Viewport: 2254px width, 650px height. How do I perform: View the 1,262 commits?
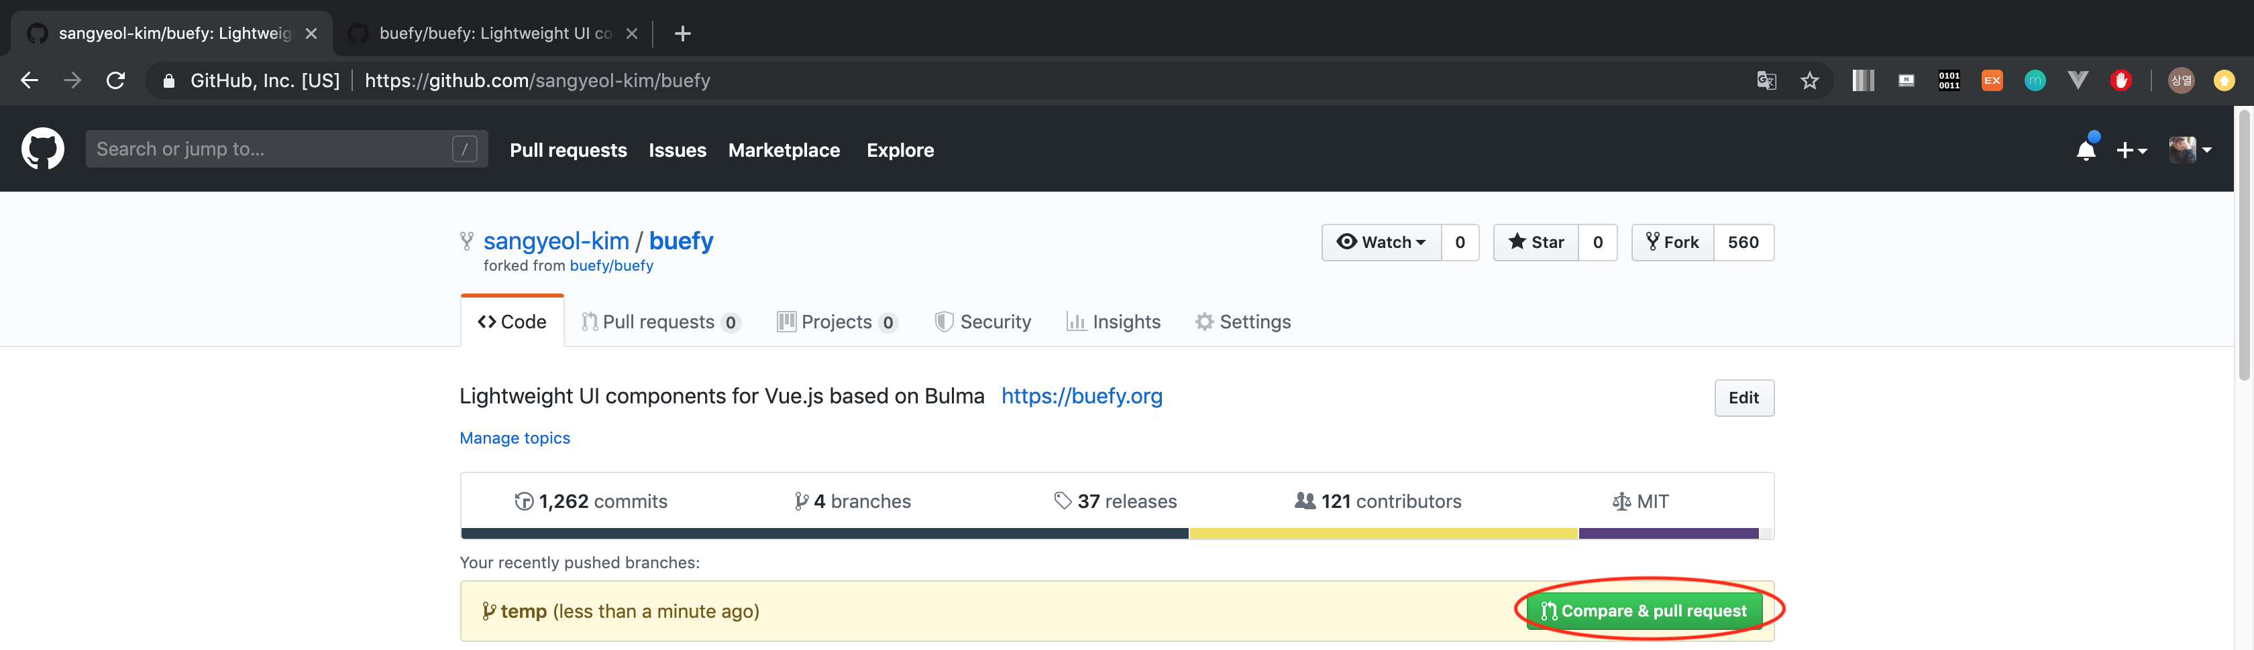[590, 501]
